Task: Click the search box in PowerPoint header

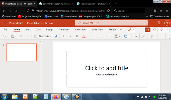Action: pyautogui.click(x=107, y=23)
